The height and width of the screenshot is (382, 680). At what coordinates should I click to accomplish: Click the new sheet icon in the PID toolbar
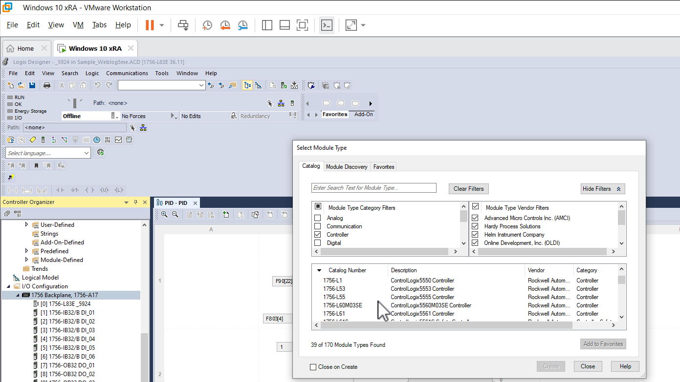[x=226, y=214]
